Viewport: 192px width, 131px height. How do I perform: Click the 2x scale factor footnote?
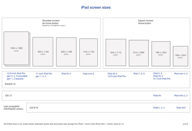coord(64,124)
